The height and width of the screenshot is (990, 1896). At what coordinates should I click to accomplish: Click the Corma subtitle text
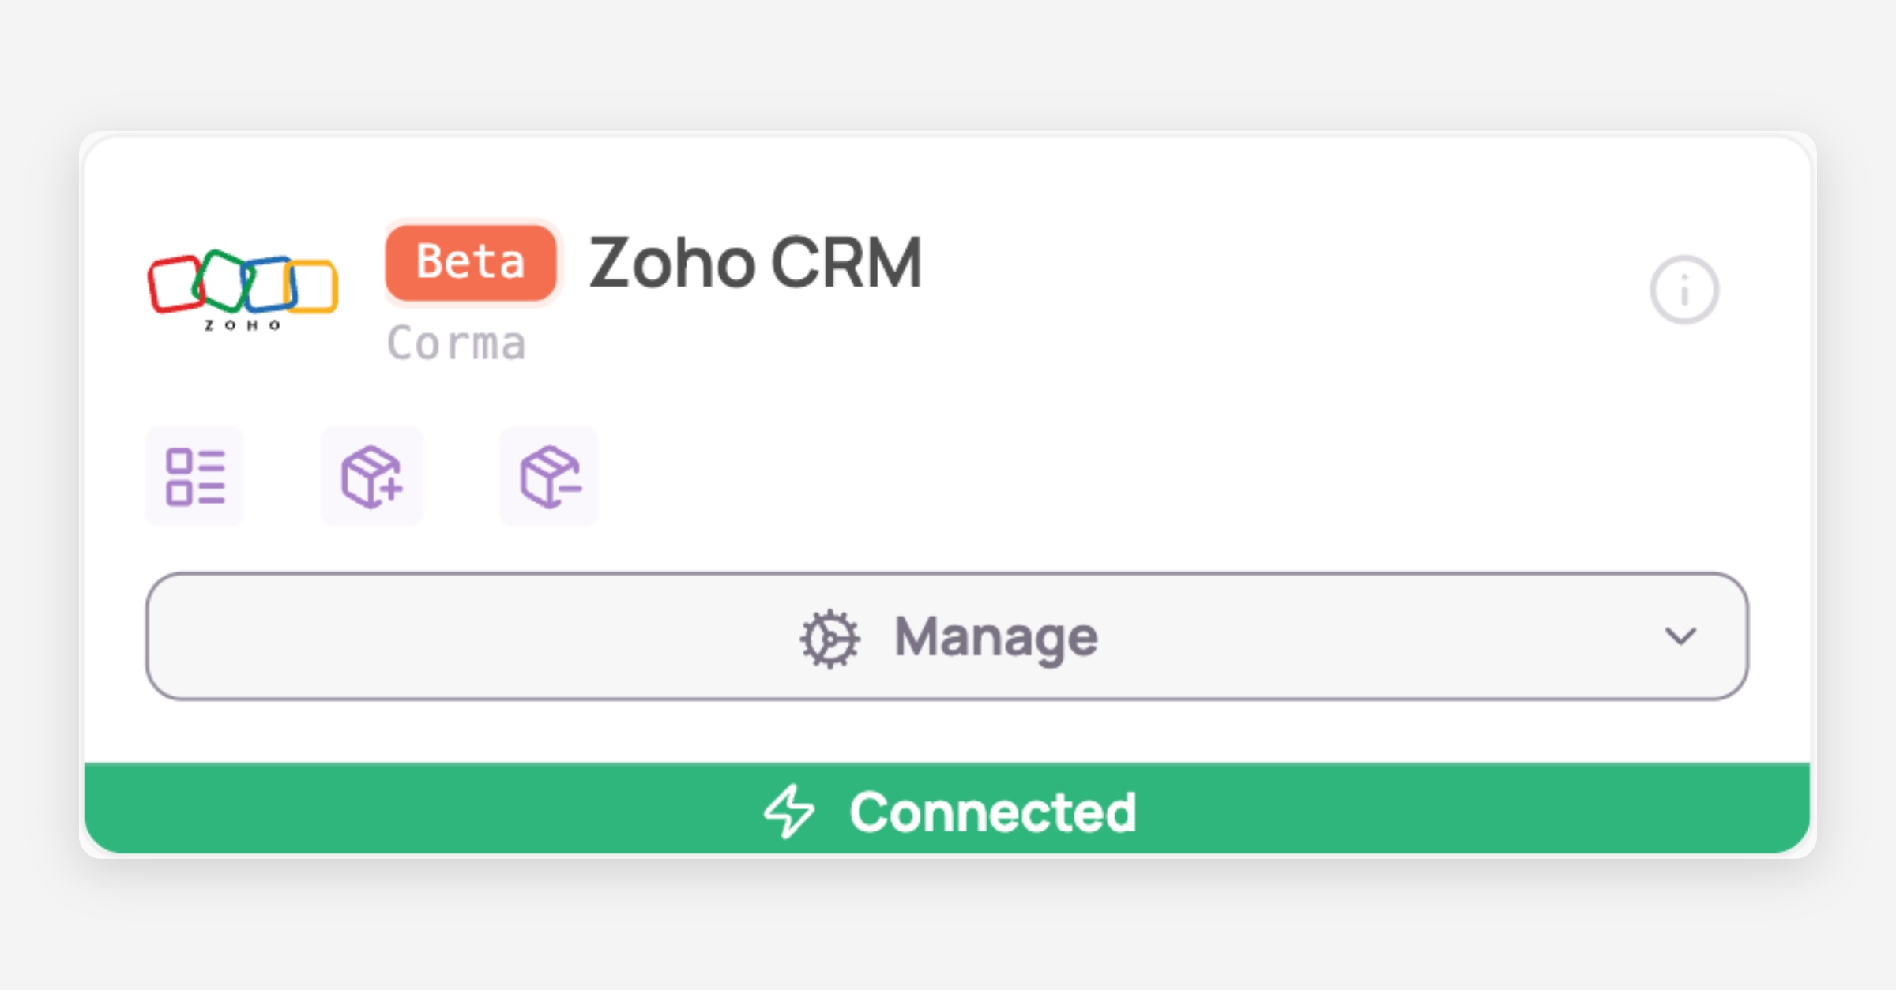pyautogui.click(x=456, y=343)
